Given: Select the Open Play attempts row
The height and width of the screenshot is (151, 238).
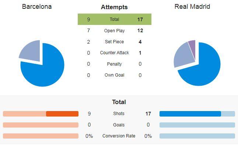Looking at the screenshot, I should coord(115,30).
